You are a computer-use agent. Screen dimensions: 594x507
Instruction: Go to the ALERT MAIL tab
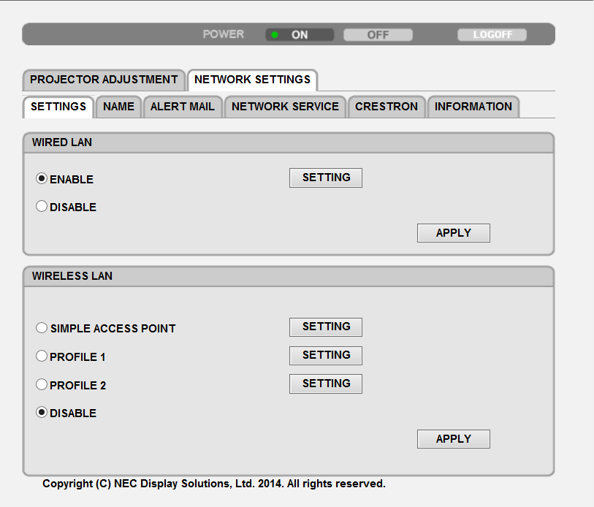(183, 107)
